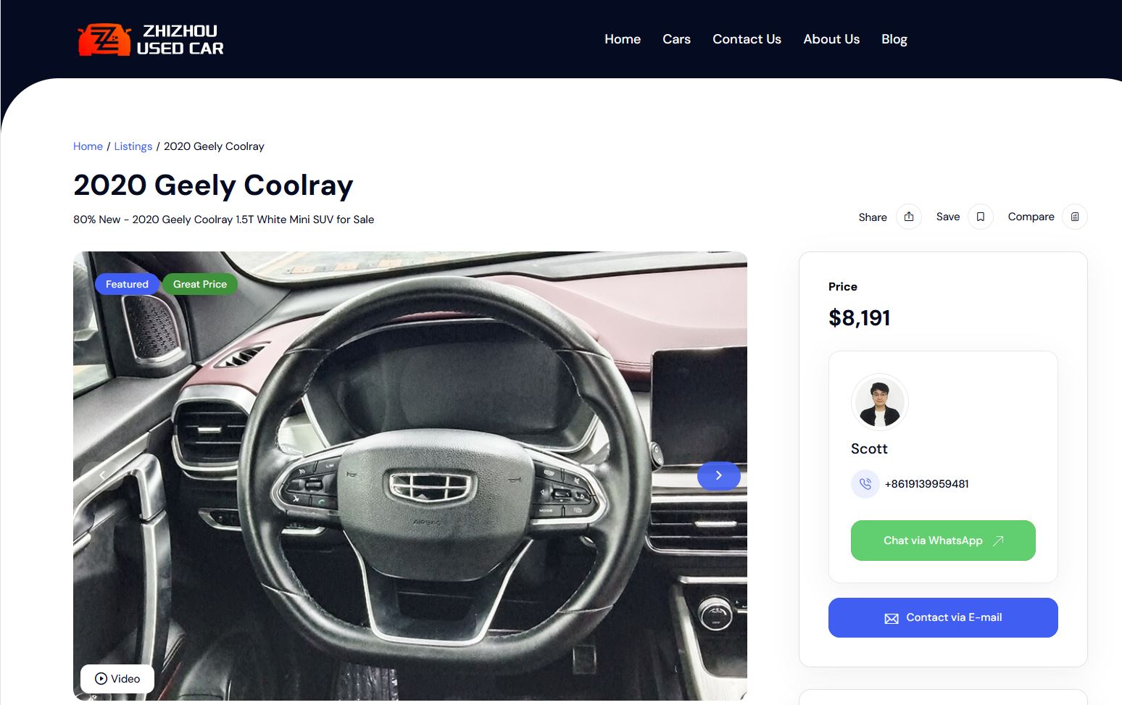
Task: Go to Contact Us page
Action: click(x=747, y=39)
